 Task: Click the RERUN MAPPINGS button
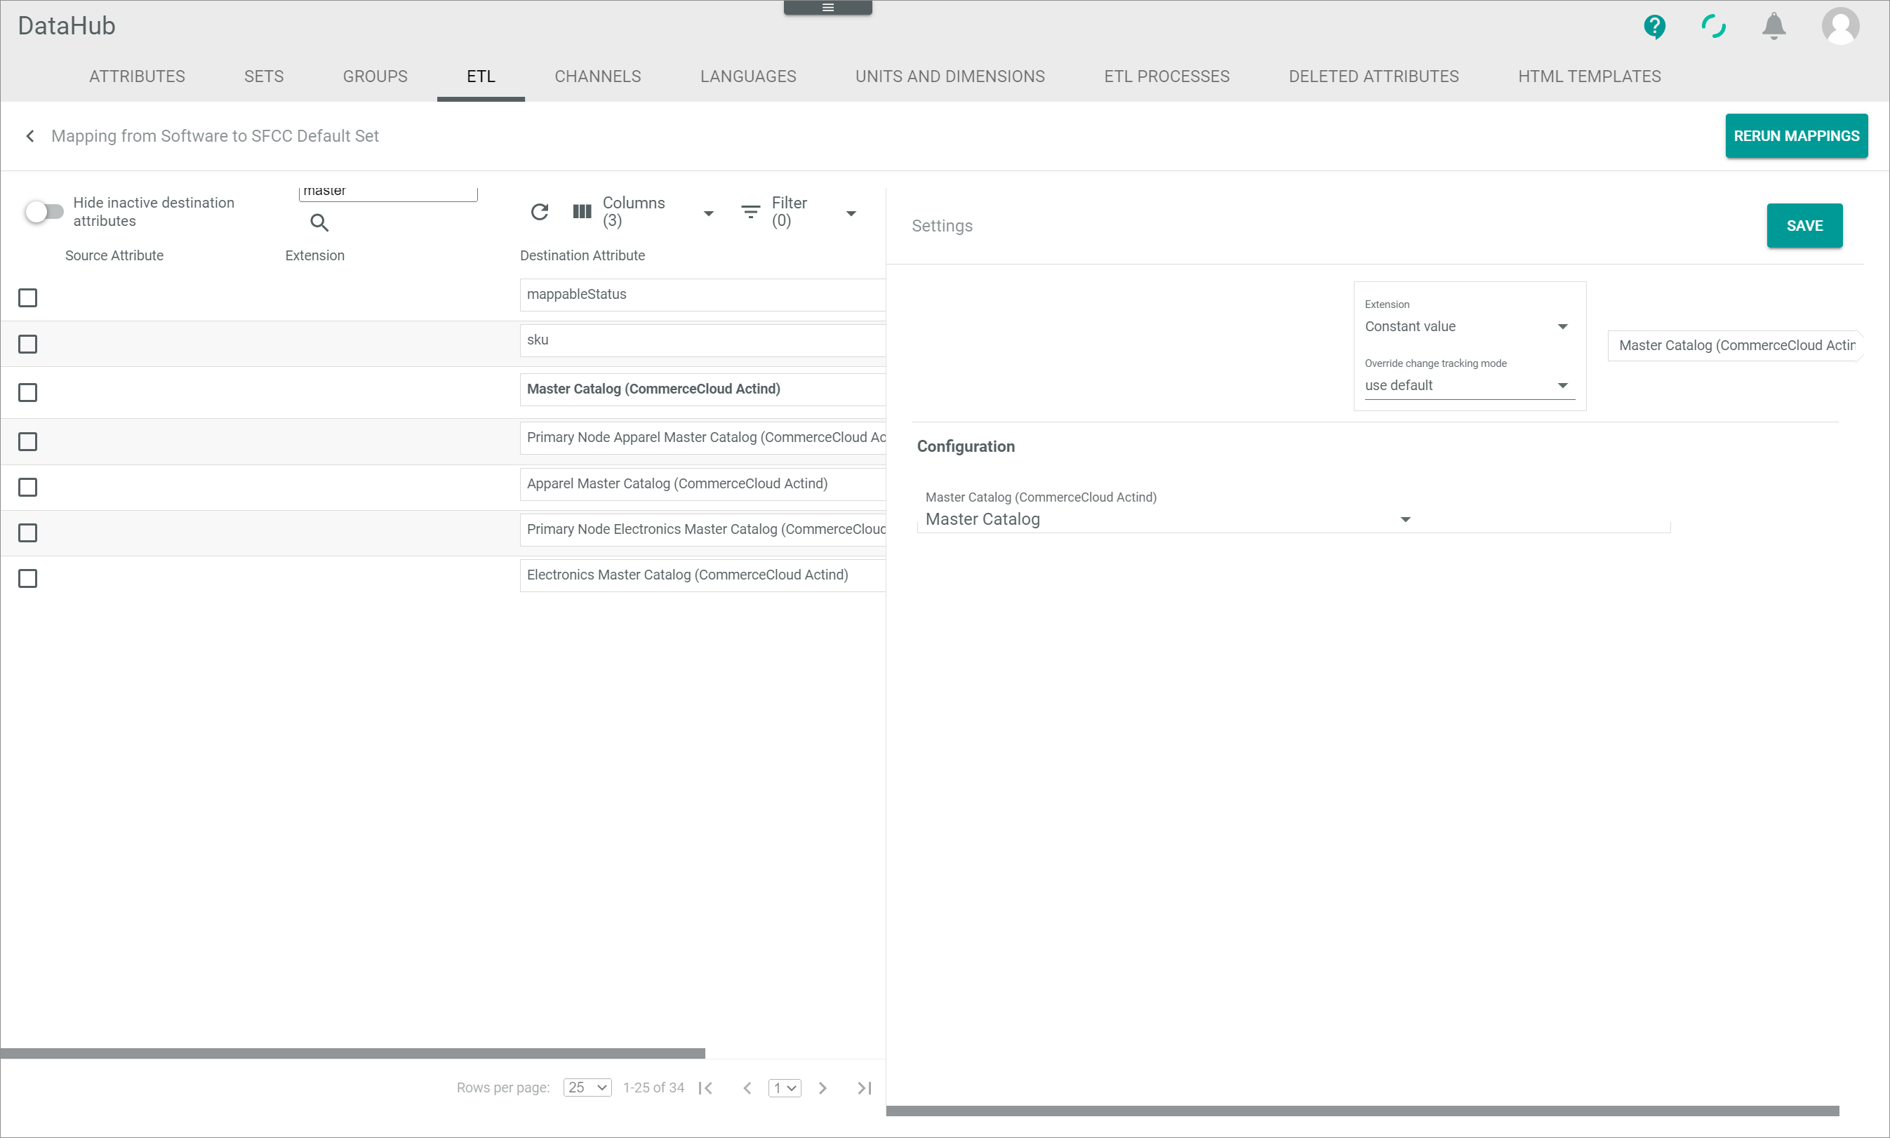point(1796,135)
